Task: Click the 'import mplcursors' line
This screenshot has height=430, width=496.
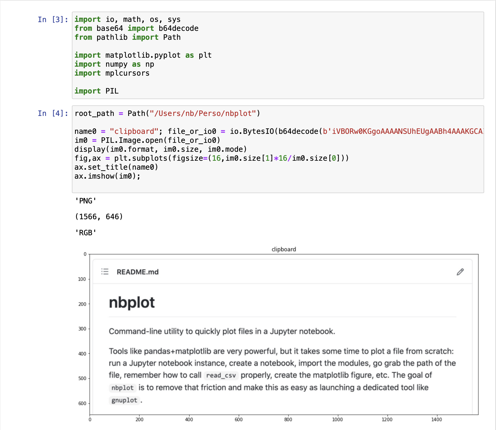Action: (x=112, y=73)
